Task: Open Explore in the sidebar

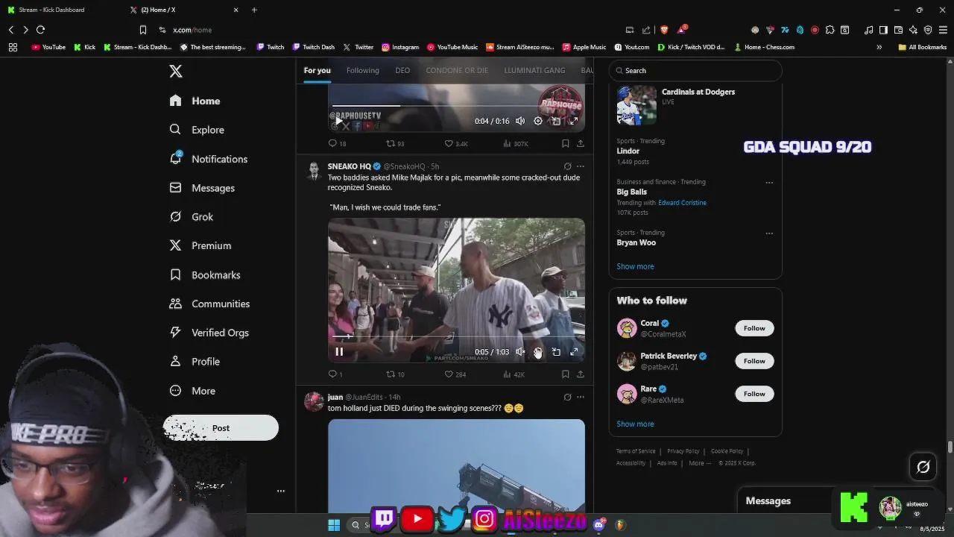Action: click(197, 130)
